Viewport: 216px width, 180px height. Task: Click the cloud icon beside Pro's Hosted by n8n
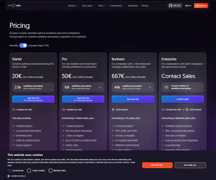coord(63,110)
